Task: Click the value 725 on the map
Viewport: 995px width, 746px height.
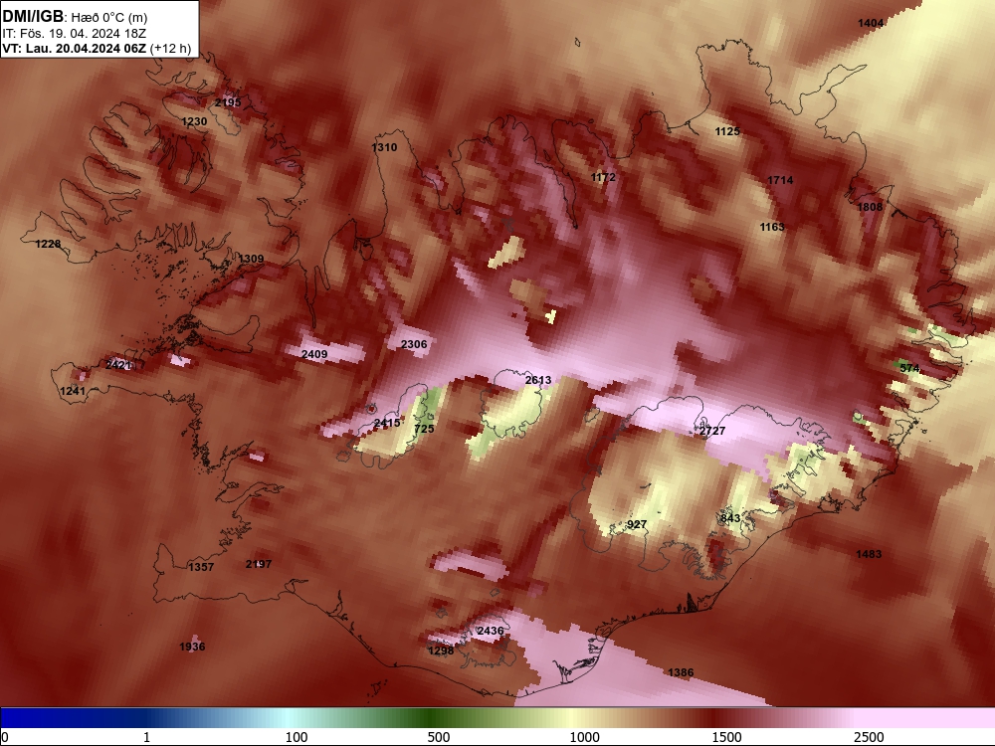Action: [424, 428]
